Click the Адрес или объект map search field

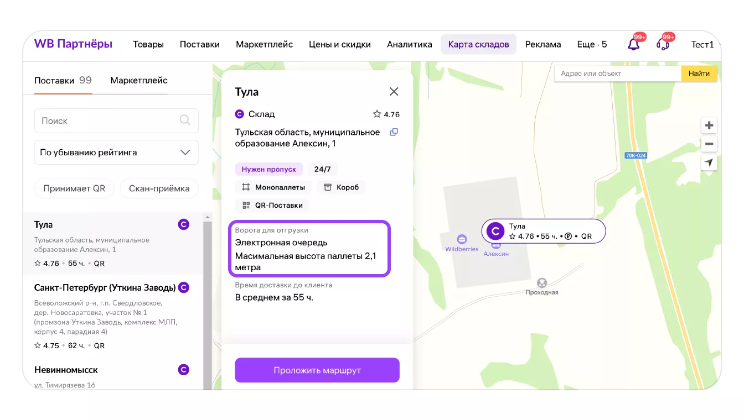pos(617,73)
